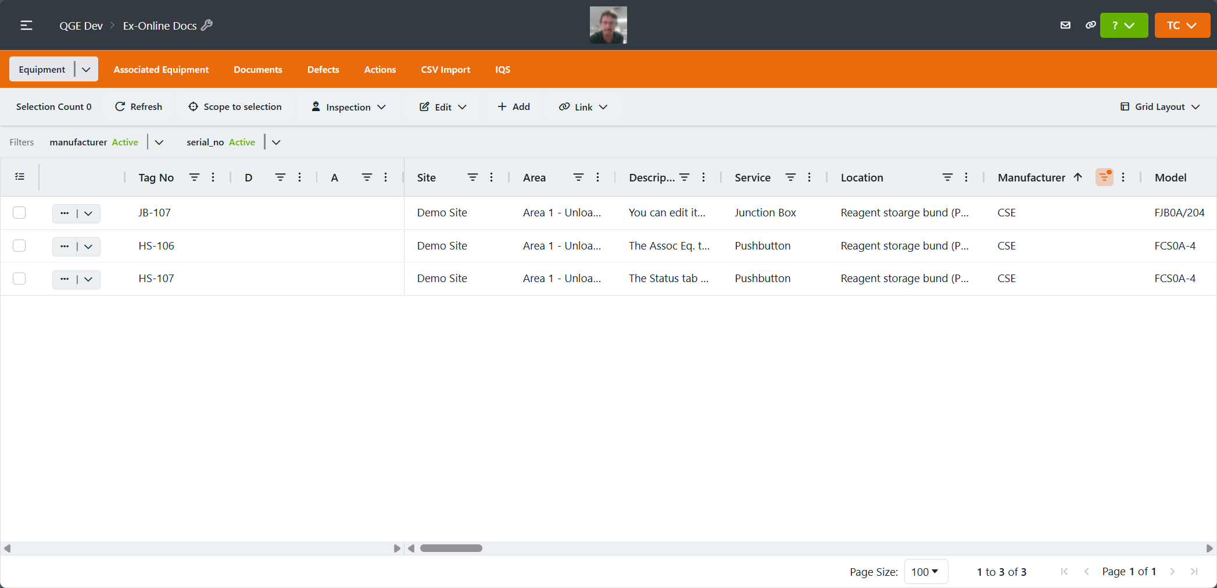Open Description column filter
This screenshot has width=1217, height=588.
[685, 177]
